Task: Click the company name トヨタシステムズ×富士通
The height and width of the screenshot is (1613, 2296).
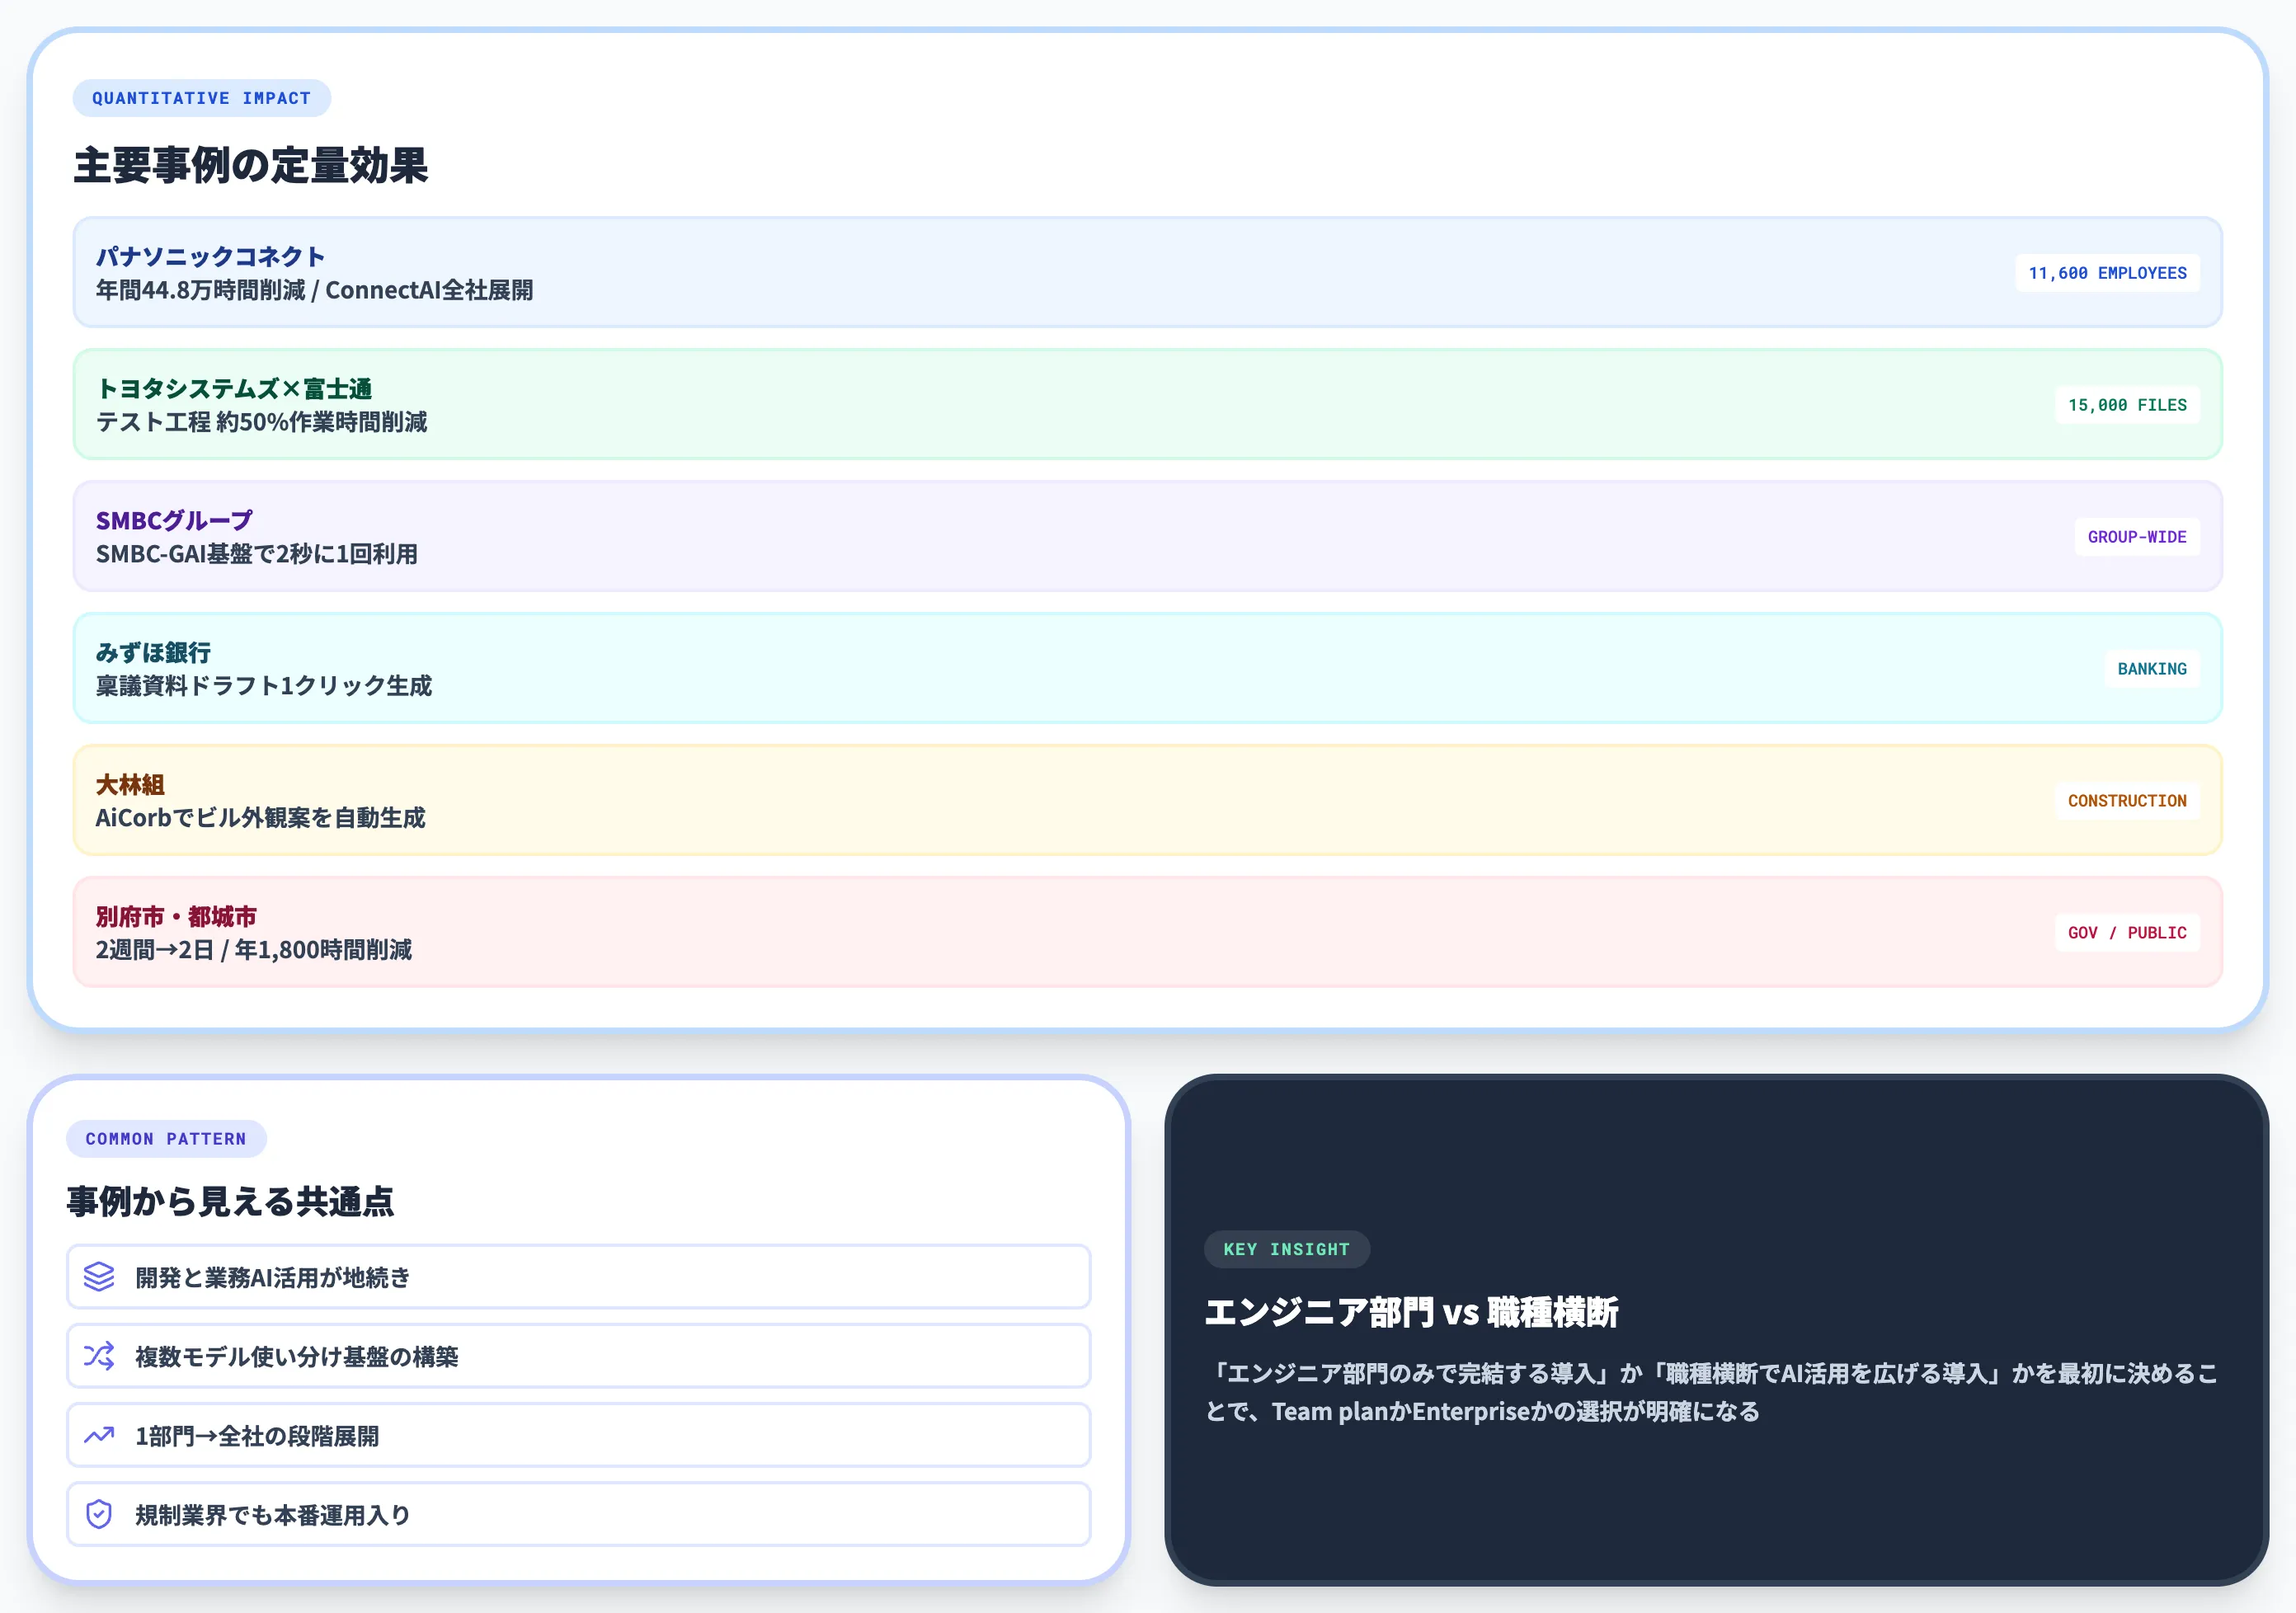Action: [x=234, y=389]
